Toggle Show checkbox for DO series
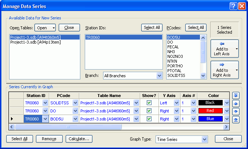This screenshot has height=149, width=248. coord(149,111)
